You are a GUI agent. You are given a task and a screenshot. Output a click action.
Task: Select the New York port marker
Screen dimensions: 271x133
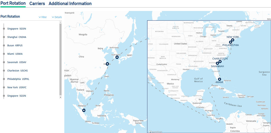[233, 40]
